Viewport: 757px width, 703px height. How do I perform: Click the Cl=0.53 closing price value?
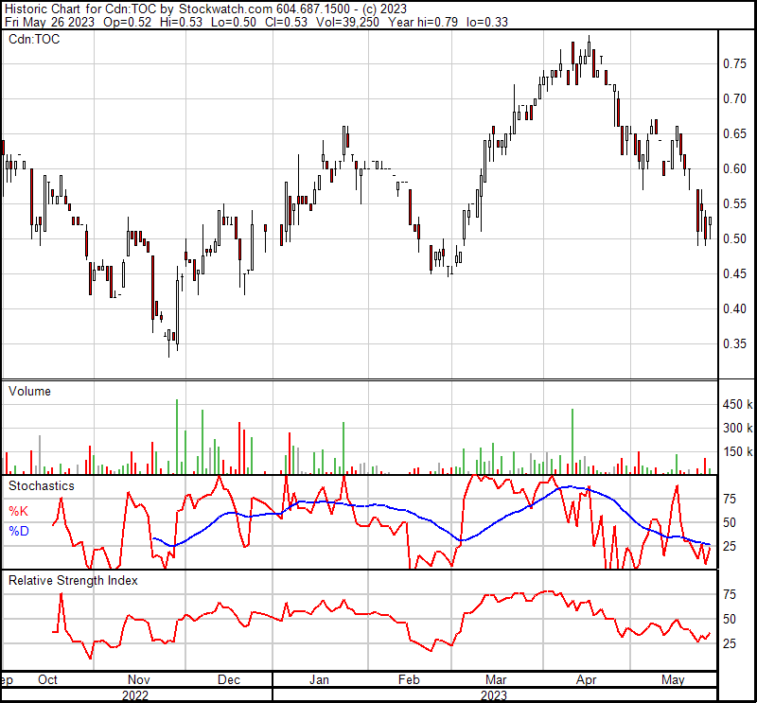coord(286,22)
